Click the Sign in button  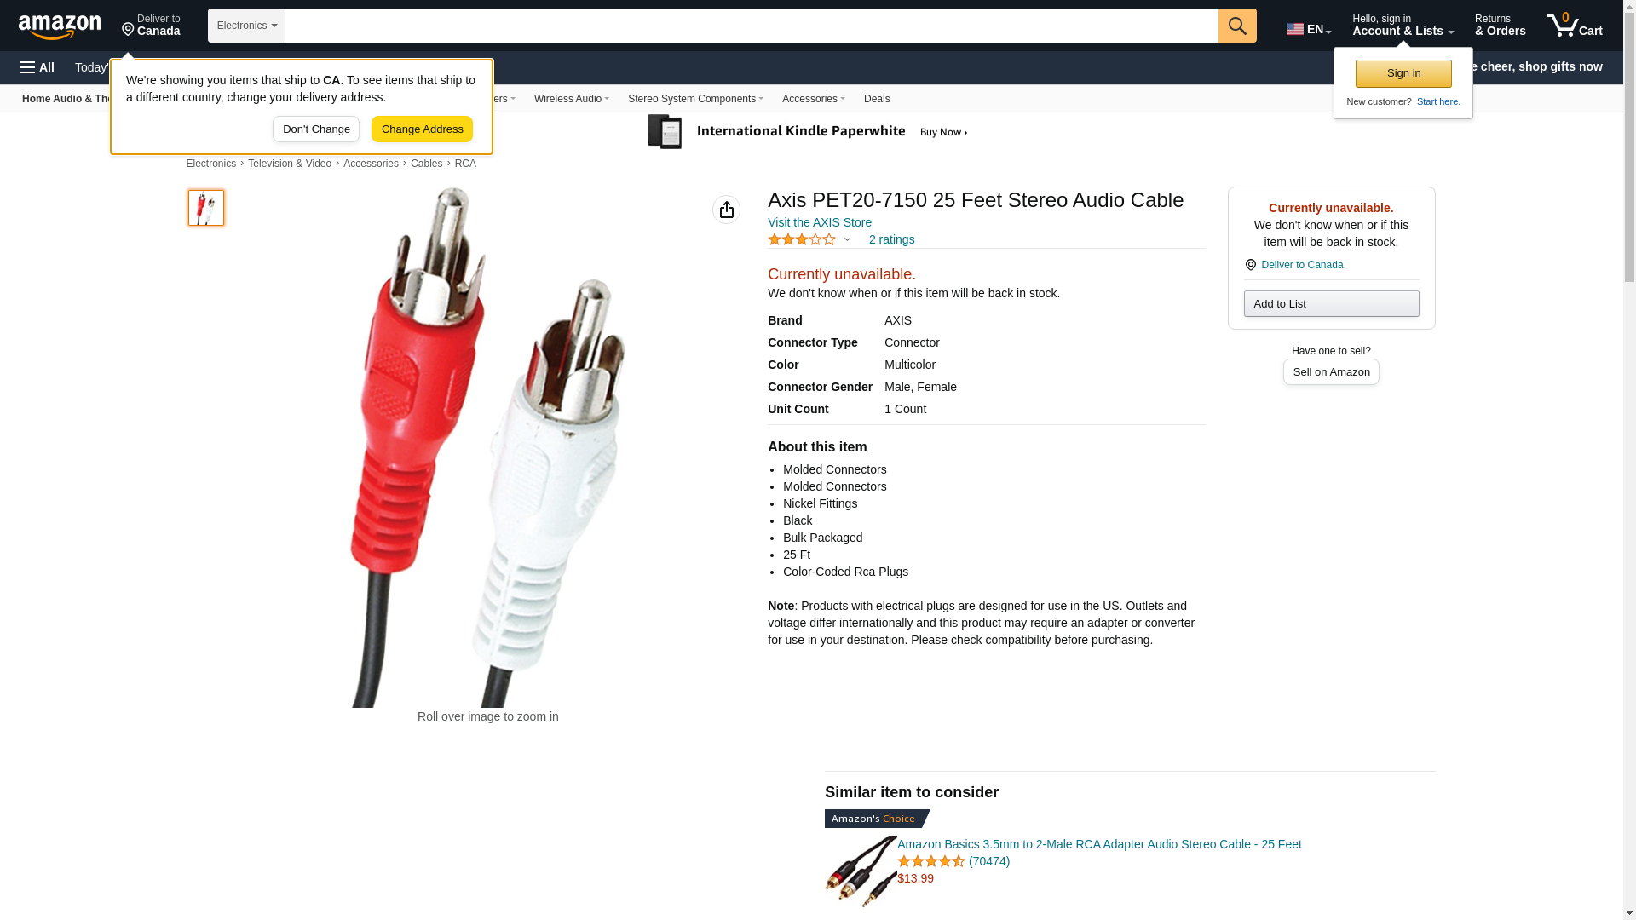[x=1403, y=73]
